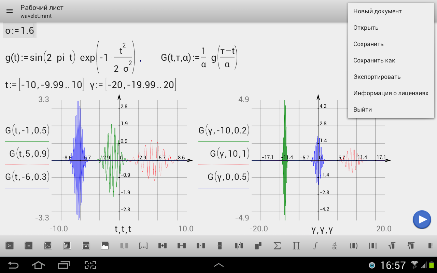Screen dimensions: 437x273
Task: Insert the power exponent operator
Action: tap(258, 245)
